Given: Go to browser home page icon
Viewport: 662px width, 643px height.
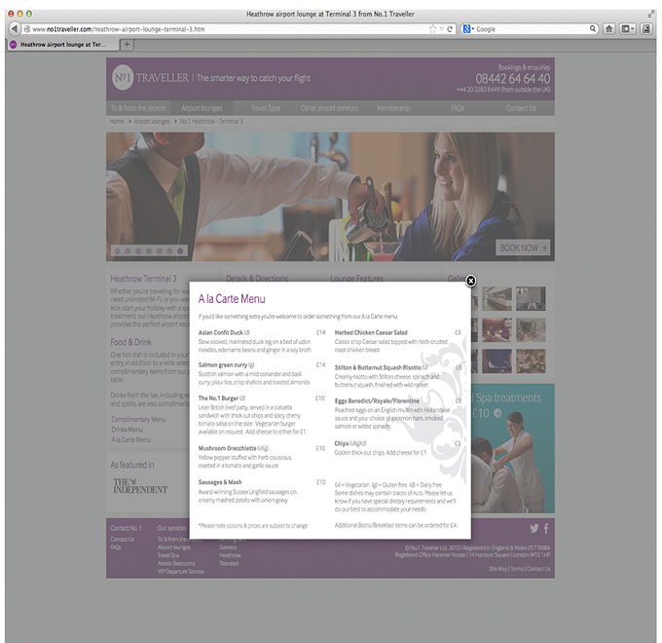Looking at the screenshot, I should click(x=608, y=28).
